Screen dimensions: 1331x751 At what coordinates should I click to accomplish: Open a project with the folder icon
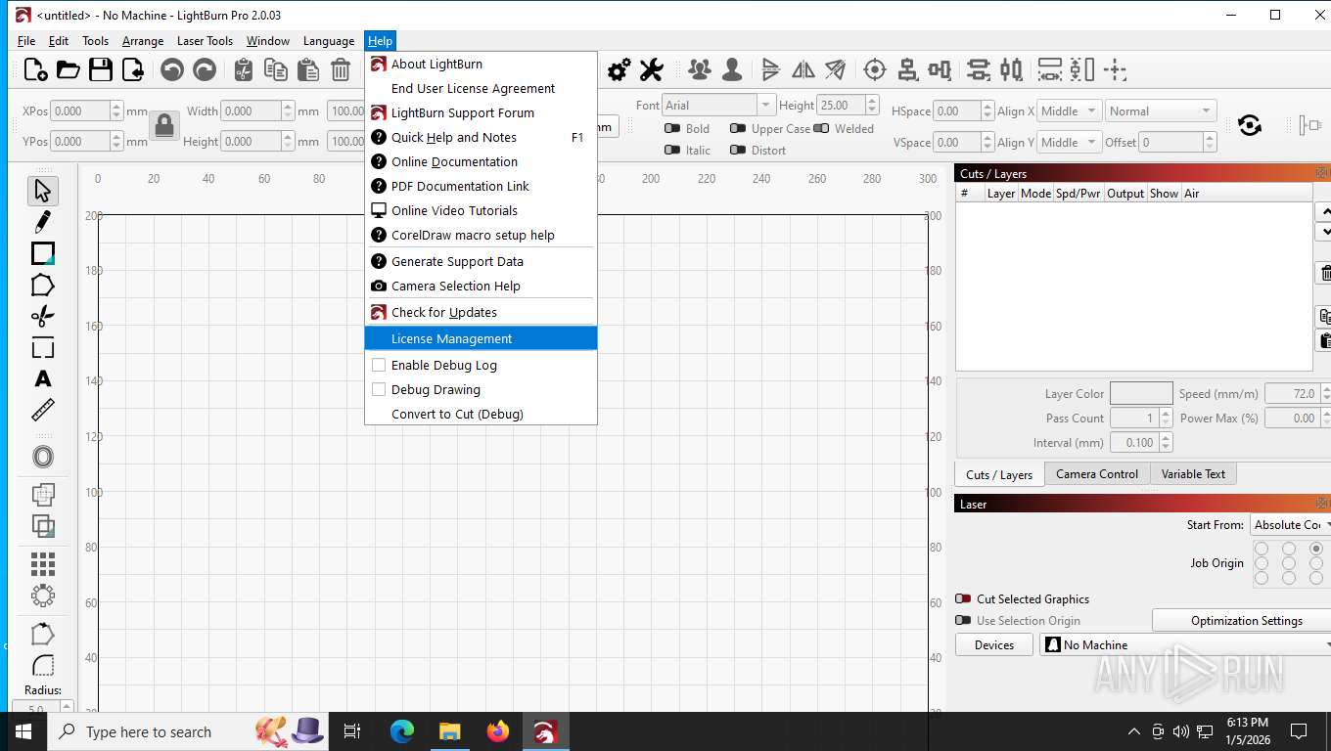click(x=68, y=69)
